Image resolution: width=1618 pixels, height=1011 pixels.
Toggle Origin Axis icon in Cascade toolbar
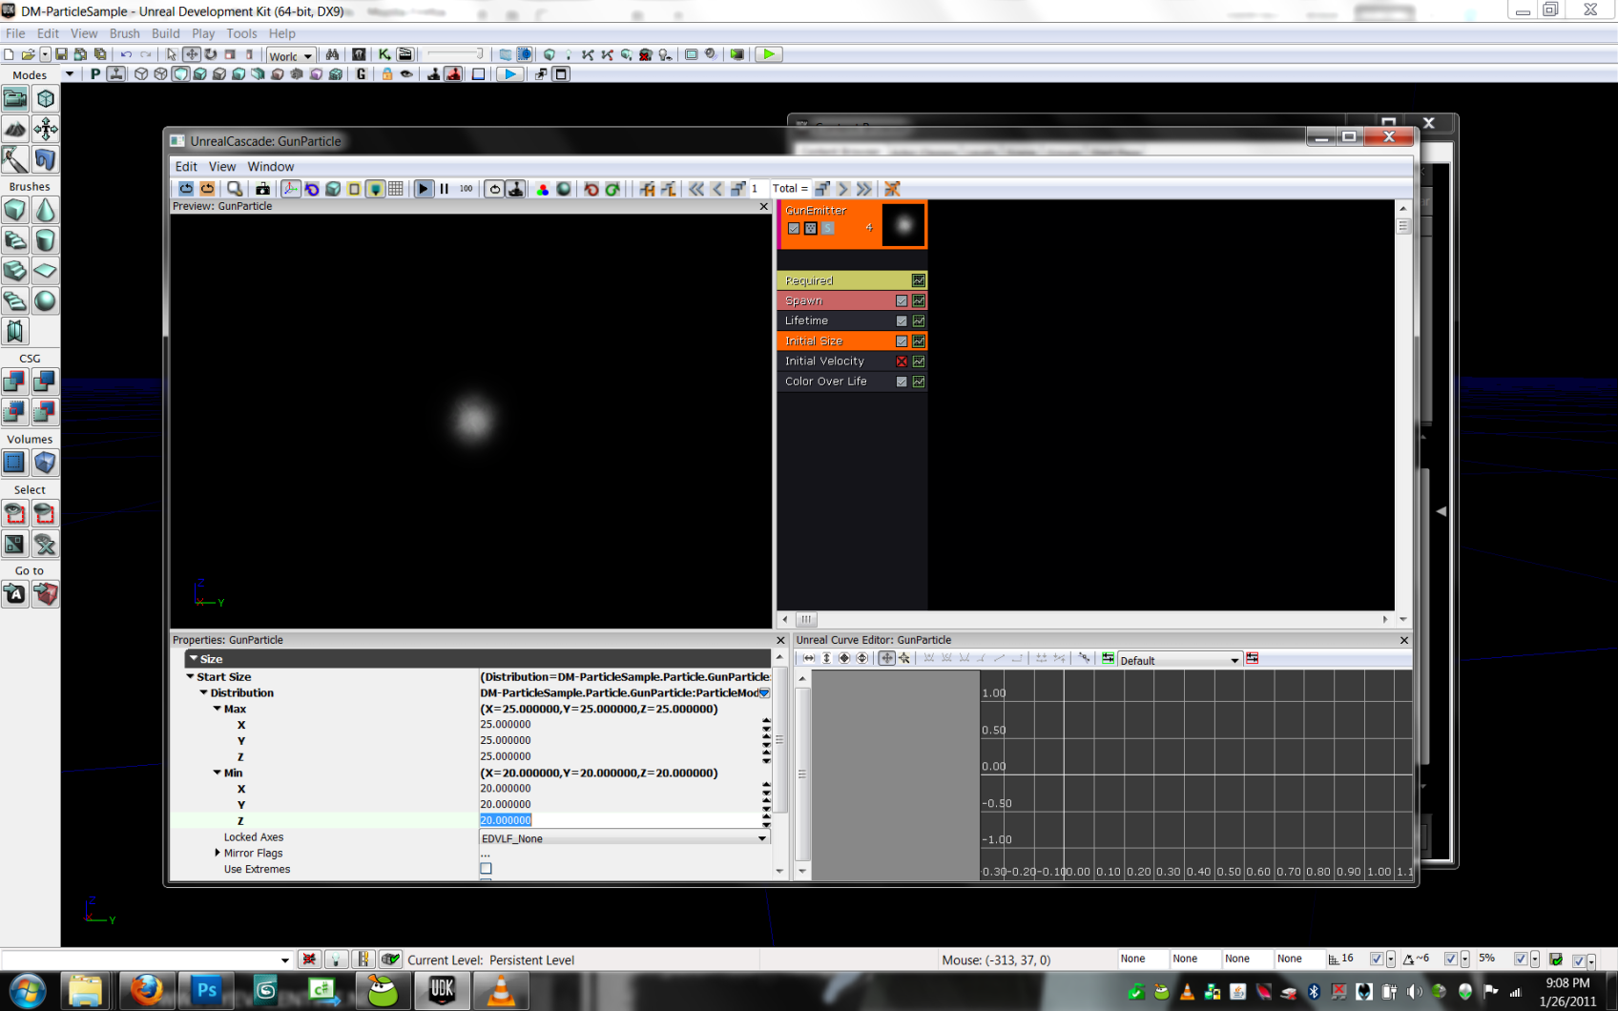pos(291,189)
